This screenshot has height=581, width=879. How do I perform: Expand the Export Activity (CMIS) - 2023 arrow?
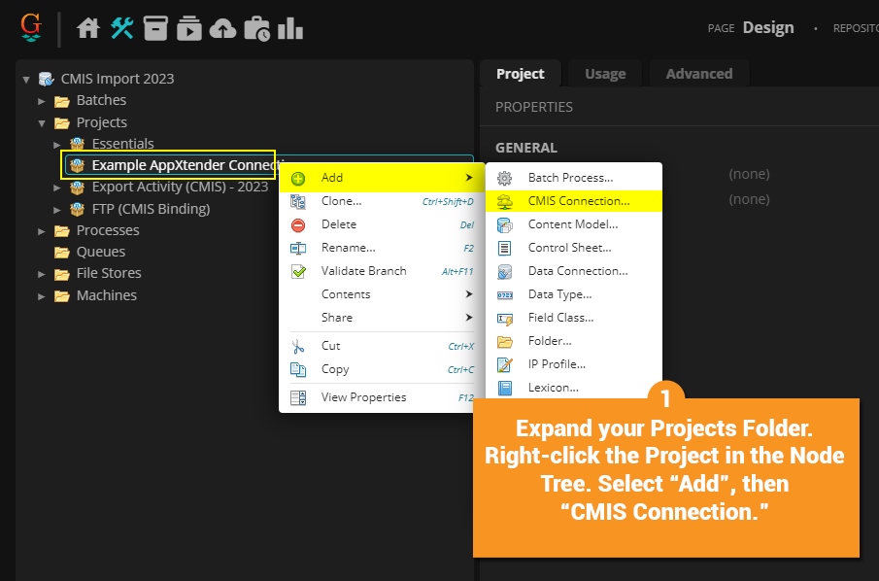[x=56, y=188]
